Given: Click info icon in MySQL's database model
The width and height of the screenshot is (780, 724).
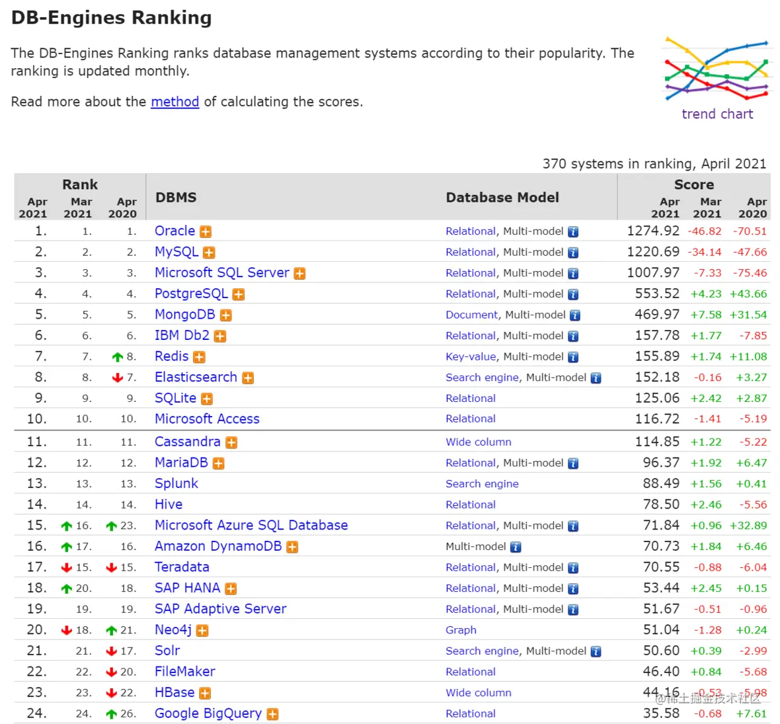Looking at the screenshot, I should [573, 253].
